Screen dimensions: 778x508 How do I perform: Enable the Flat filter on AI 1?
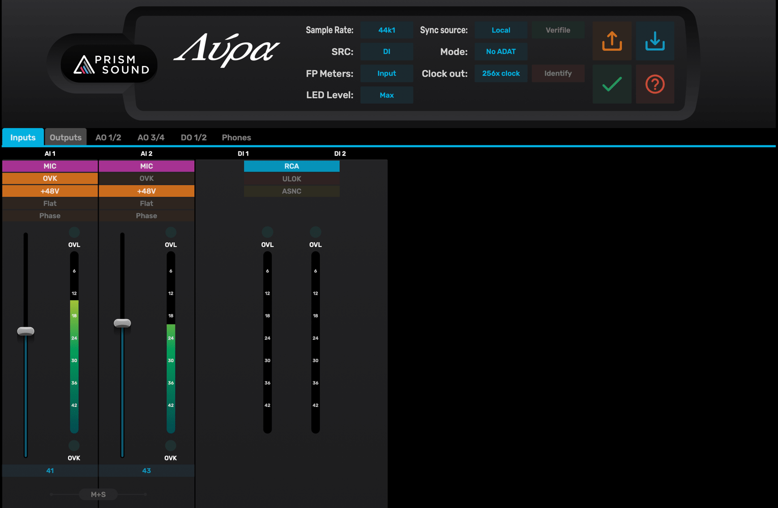(50, 204)
